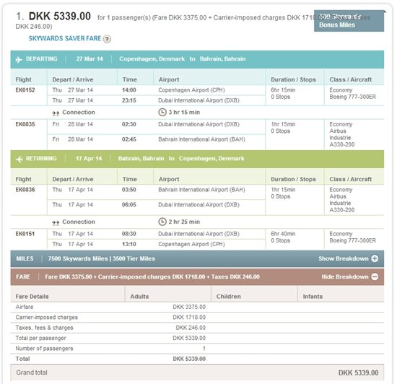Click departure time 08:30
Image resolution: width=397 pixels, height=384 pixels.
[x=129, y=234]
